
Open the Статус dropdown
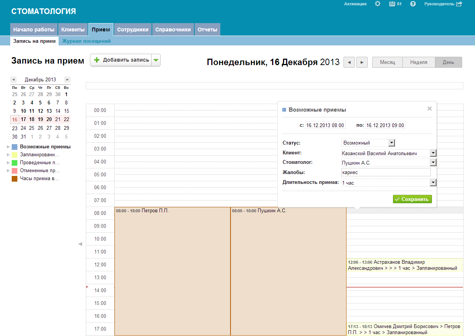pos(391,143)
